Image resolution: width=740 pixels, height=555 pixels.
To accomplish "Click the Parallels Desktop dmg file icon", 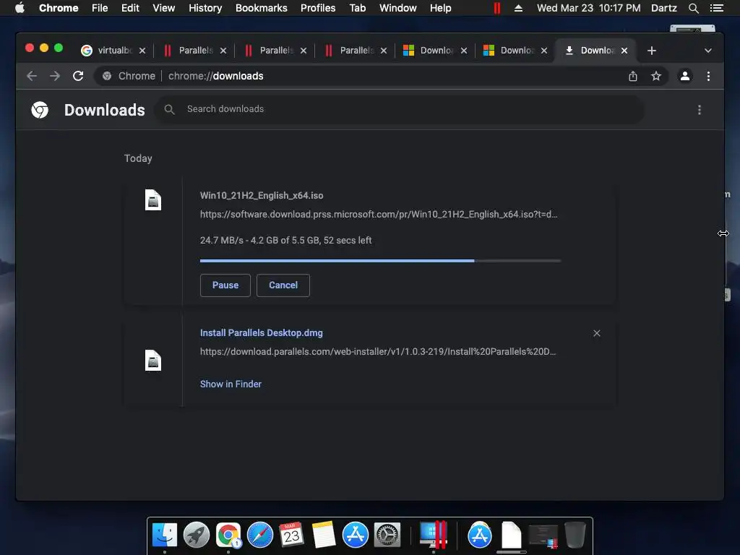I will click(x=153, y=361).
